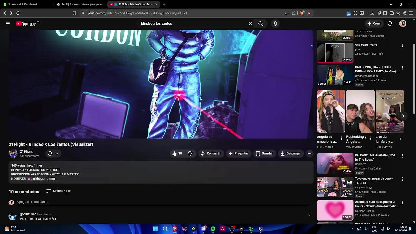Open options for Ángela se emociona short

pyautogui.click(x=341, y=138)
